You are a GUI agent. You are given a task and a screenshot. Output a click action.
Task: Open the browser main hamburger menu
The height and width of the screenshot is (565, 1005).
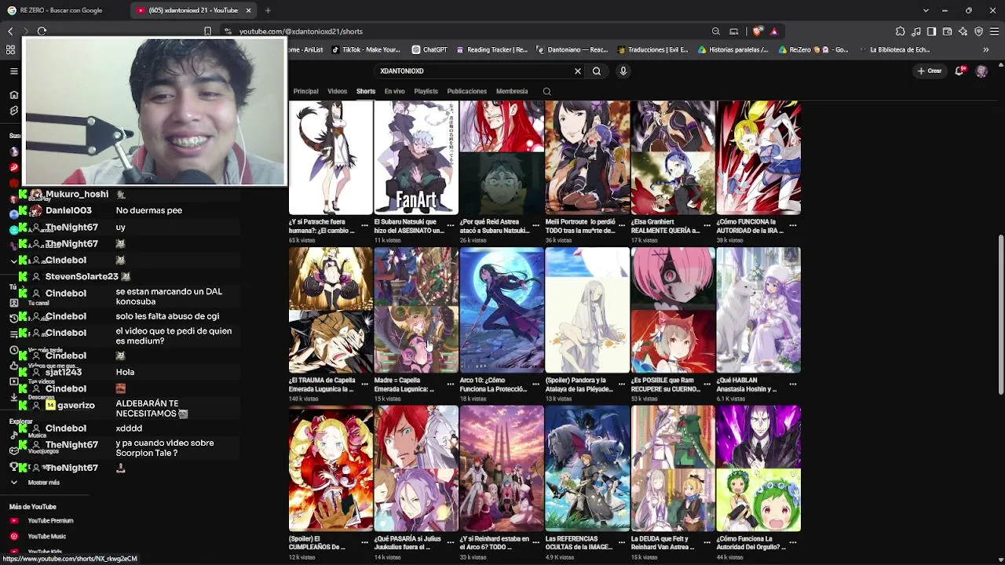click(995, 31)
